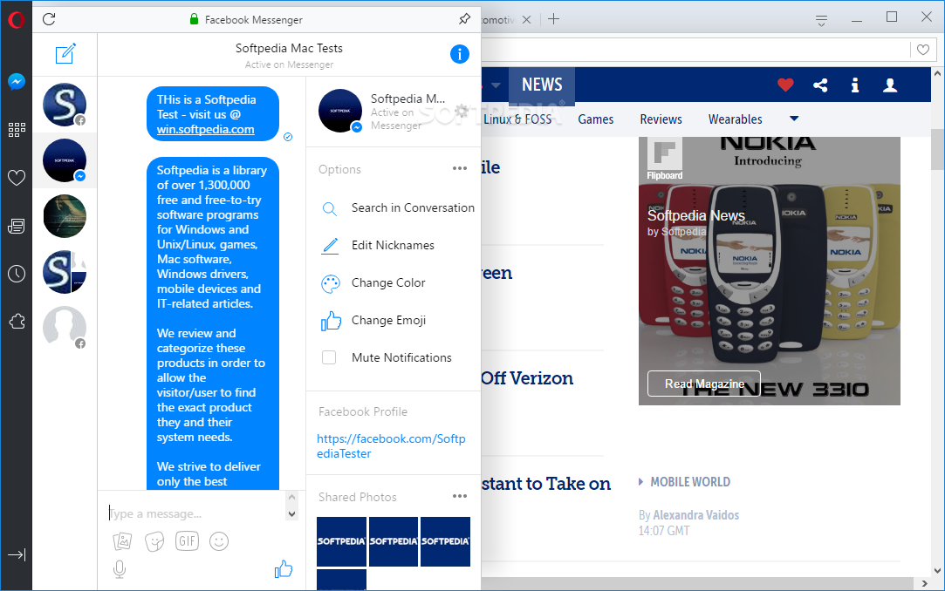The width and height of the screenshot is (945, 591).
Task: Open third shared Softpedia photo
Action: (x=445, y=541)
